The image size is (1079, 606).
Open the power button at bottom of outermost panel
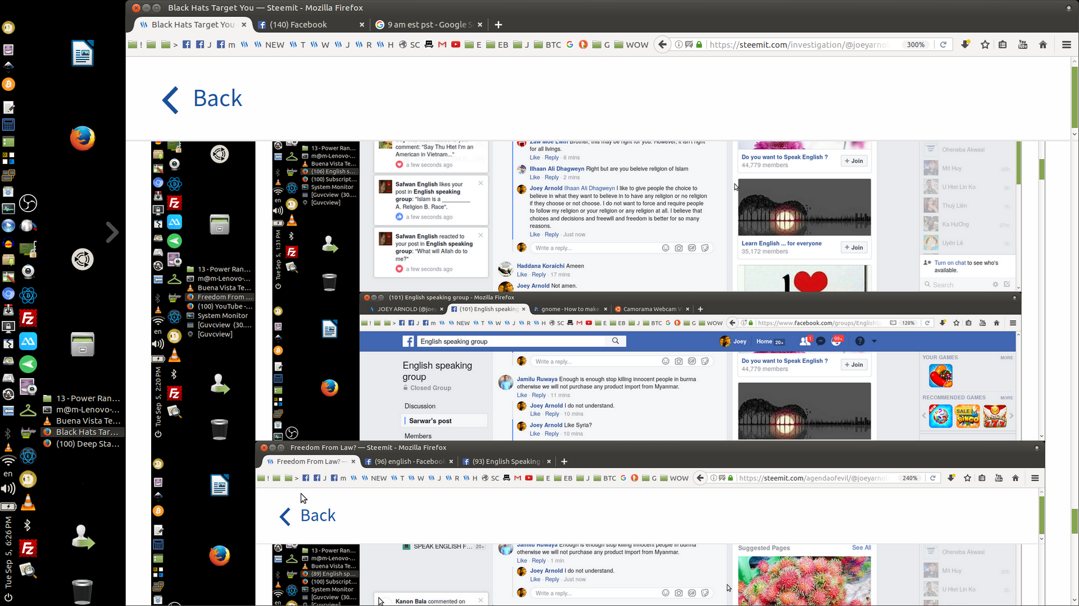point(8,597)
